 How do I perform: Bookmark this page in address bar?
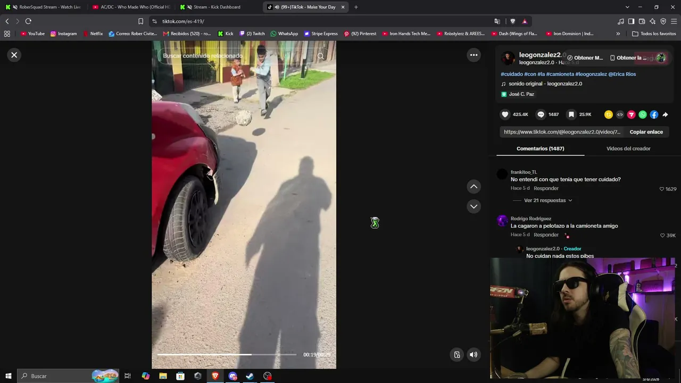pyautogui.click(x=140, y=21)
